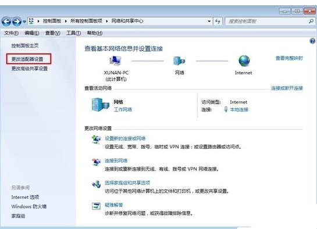
Task: Click the 网络 icon in the network map
Action: (179, 60)
